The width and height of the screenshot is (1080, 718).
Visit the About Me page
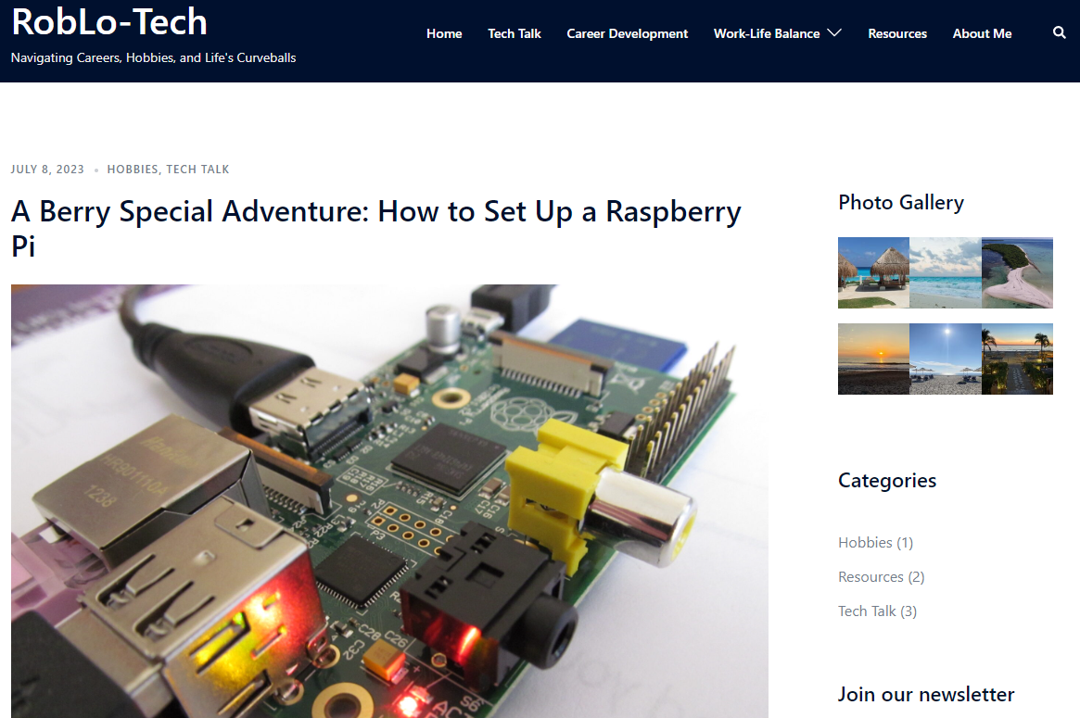(982, 33)
